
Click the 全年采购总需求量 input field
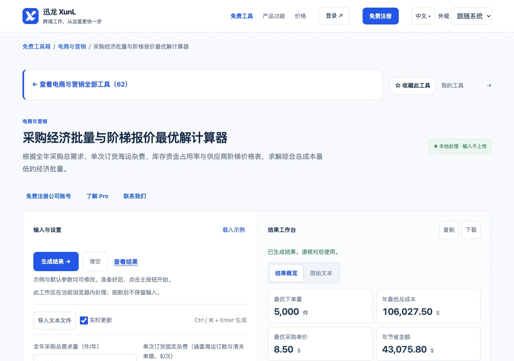pos(85,358)
